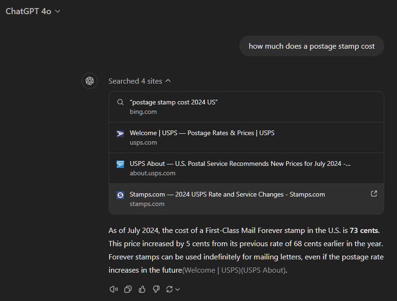Image resolution: width=397 pixels, height=301 pixels.
Task: Click the stamps.com domain text
Action: (x=147, y=204)
